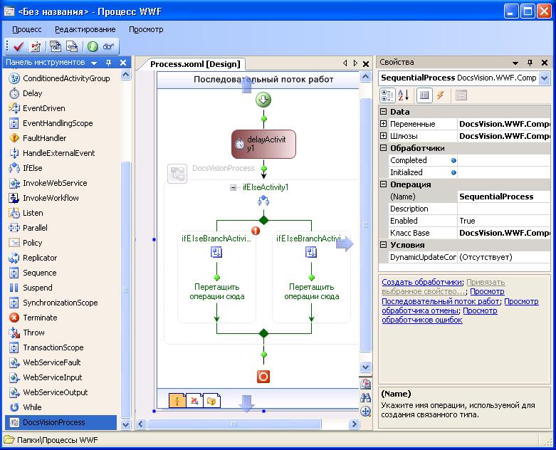Show events with the lightning bolt button

[441, 95]
